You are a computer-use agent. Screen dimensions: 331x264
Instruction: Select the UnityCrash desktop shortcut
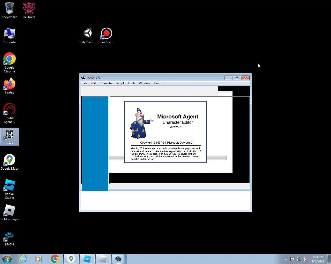(x=87, y=36)
